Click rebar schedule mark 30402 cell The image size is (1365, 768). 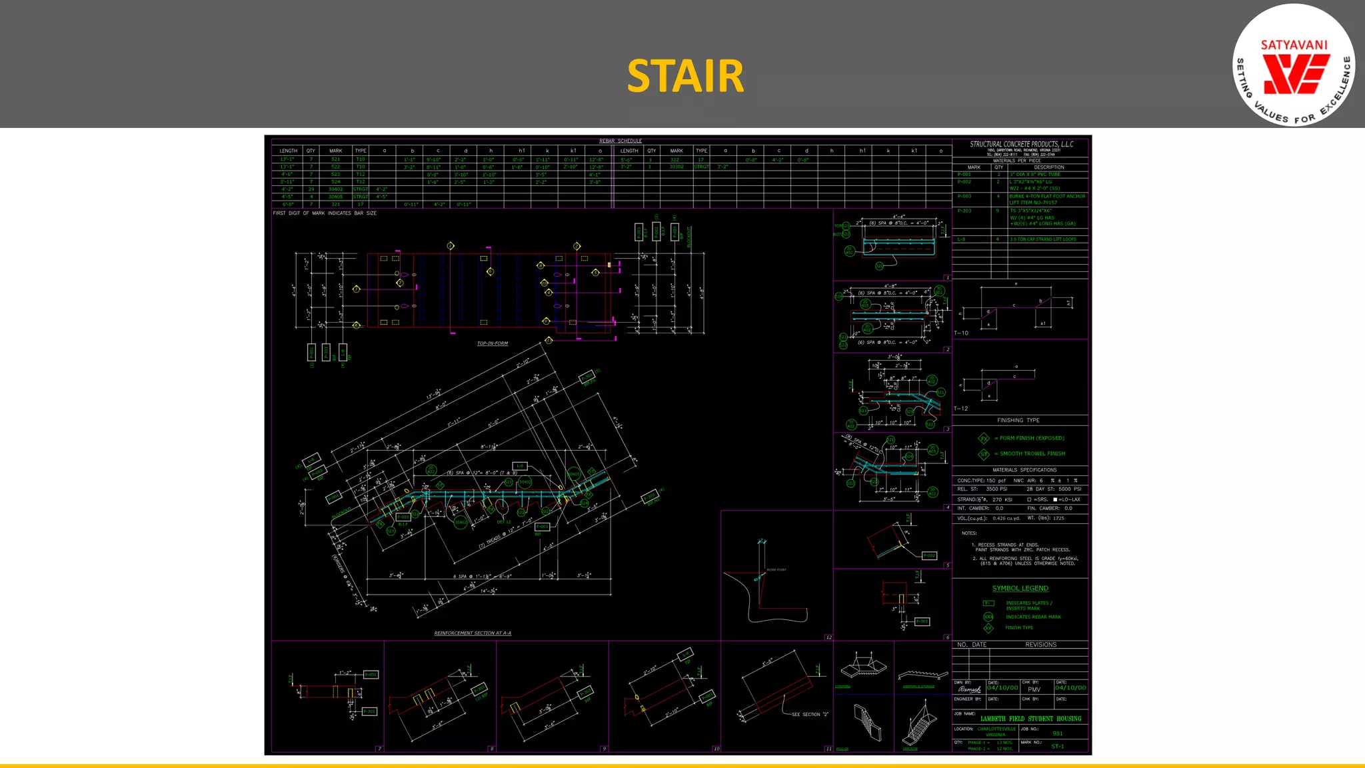335,189
